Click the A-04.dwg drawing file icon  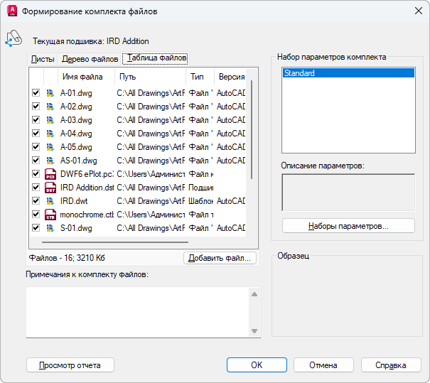50,133
